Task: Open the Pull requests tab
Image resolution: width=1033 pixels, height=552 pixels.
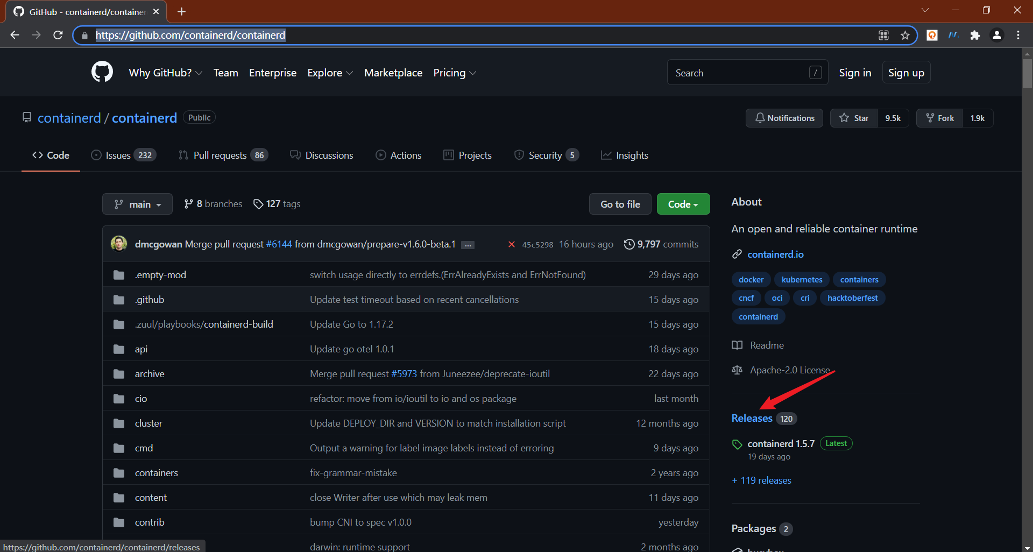Action: pos(223,155)
